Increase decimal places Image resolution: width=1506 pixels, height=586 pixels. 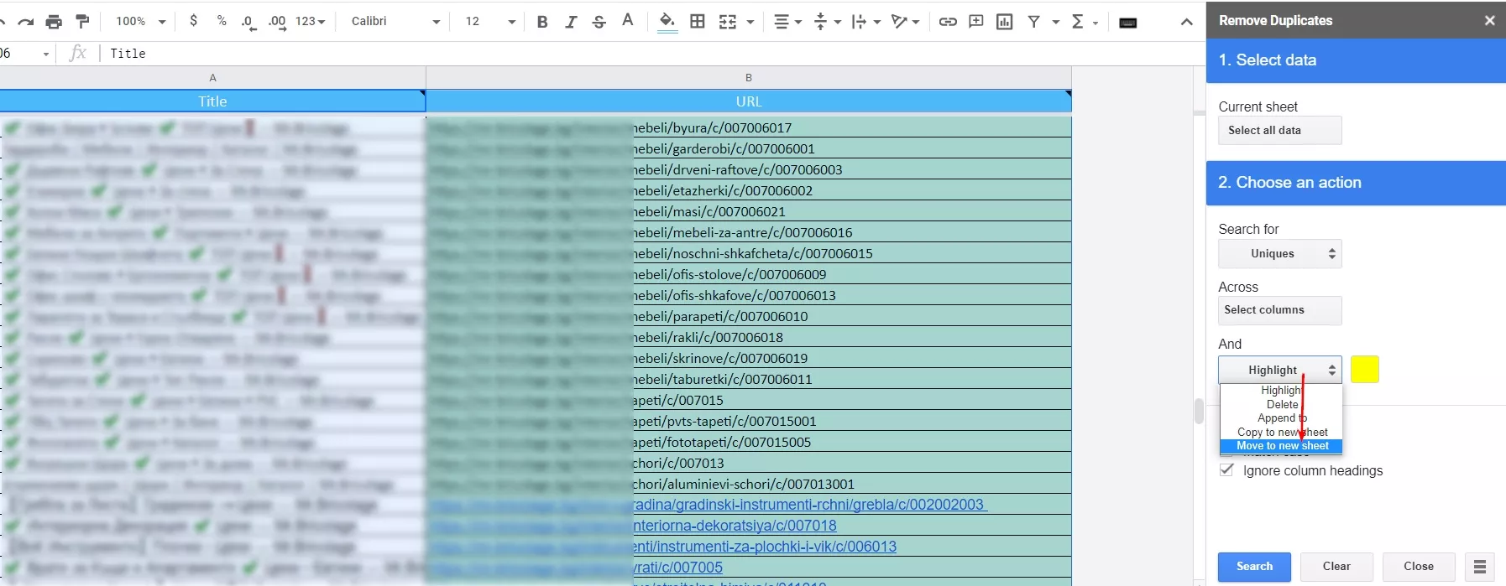pos(277,22)
